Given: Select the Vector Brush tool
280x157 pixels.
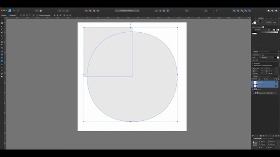Looking at the screenshot, I should coord(2,39).
